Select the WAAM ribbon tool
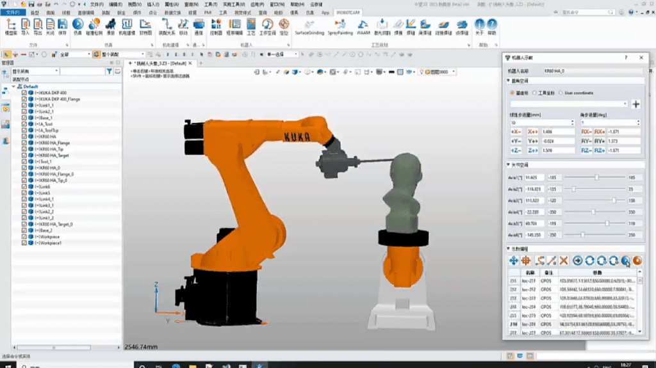 [x=363, y=24]
